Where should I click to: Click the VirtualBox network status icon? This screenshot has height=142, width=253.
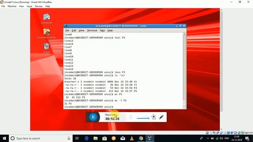(x=218, y=133)
